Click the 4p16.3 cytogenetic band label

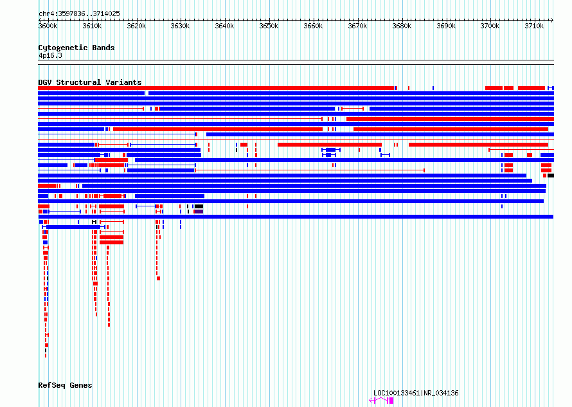[50, 55]
